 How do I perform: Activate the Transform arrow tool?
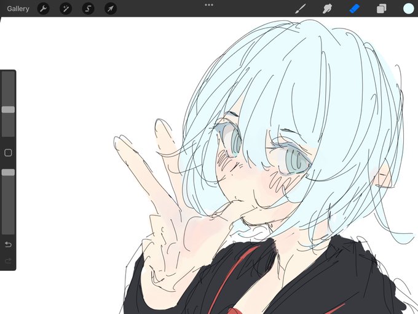pyautogui.click(x=111, y=9)
